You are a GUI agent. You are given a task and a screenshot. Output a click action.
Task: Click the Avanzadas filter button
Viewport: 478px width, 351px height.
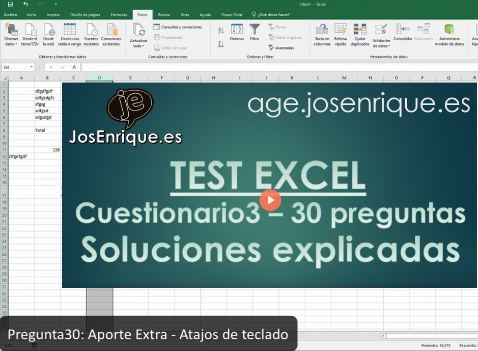pyautogui.click(x=281, y=48)
